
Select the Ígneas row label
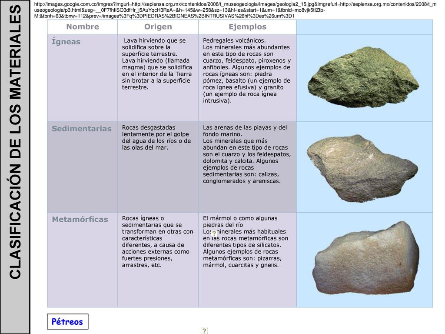[x=66, y=41]
